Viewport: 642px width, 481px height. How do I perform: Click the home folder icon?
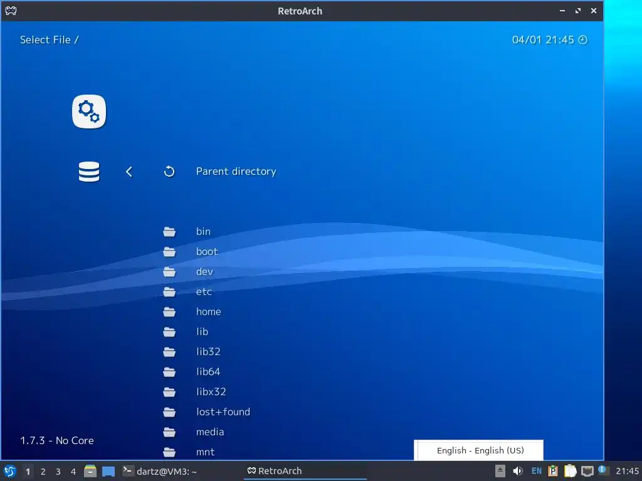point(169,312)
